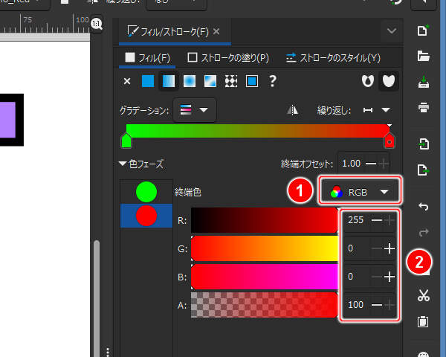This screenshot has width=446, height=357.
Task: Click the A alpha channel slider
Action: [265, 305]
